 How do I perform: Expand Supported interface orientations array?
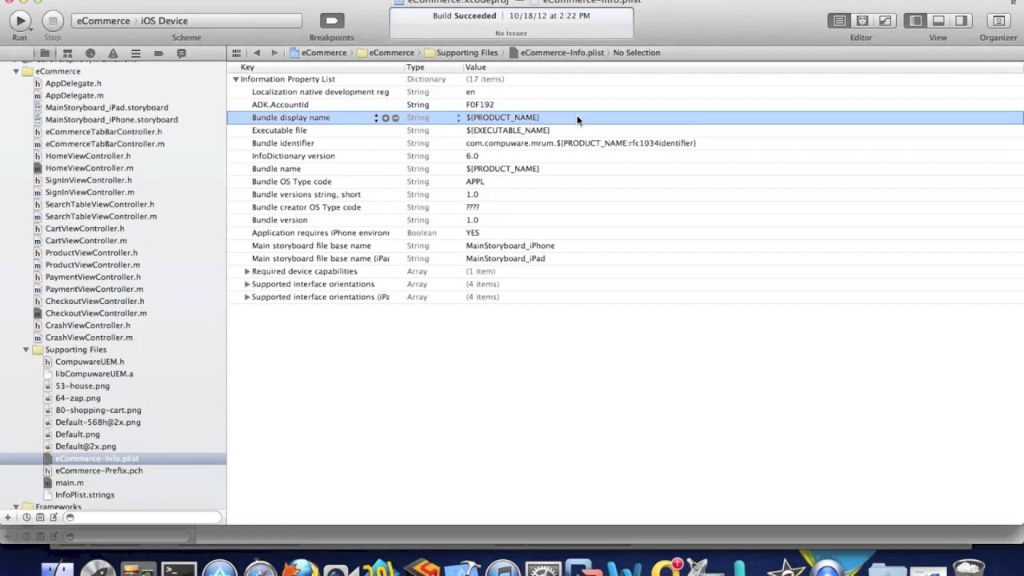(x=247, y=284)
